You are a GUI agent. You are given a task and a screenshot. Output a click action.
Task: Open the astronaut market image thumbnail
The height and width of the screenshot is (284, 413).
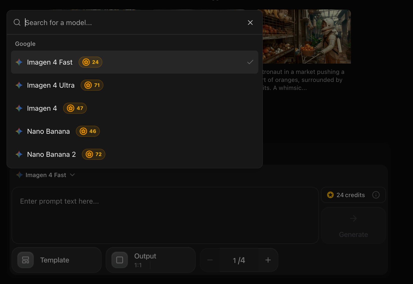pyautogui.click(x=307, y=37)
